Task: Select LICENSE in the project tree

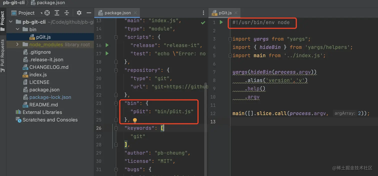Action: (39, 82)
